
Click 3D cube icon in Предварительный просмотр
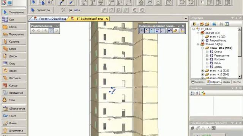(x=193, y=128)
